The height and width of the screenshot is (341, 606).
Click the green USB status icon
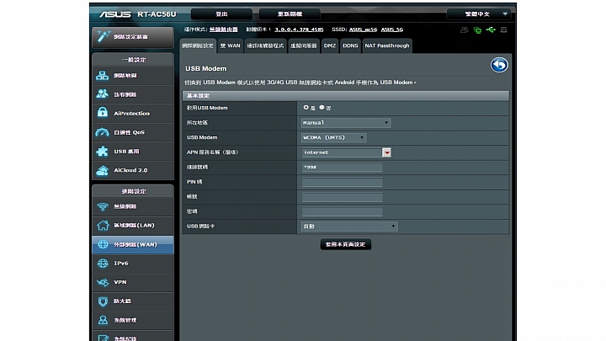(491, 29)
